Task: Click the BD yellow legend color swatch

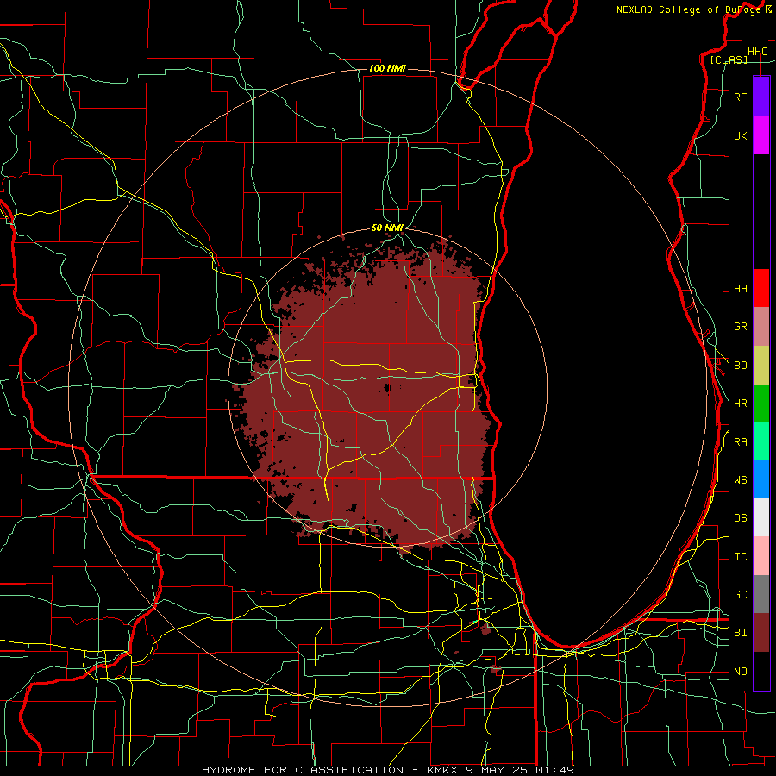Action: (761, 366)
